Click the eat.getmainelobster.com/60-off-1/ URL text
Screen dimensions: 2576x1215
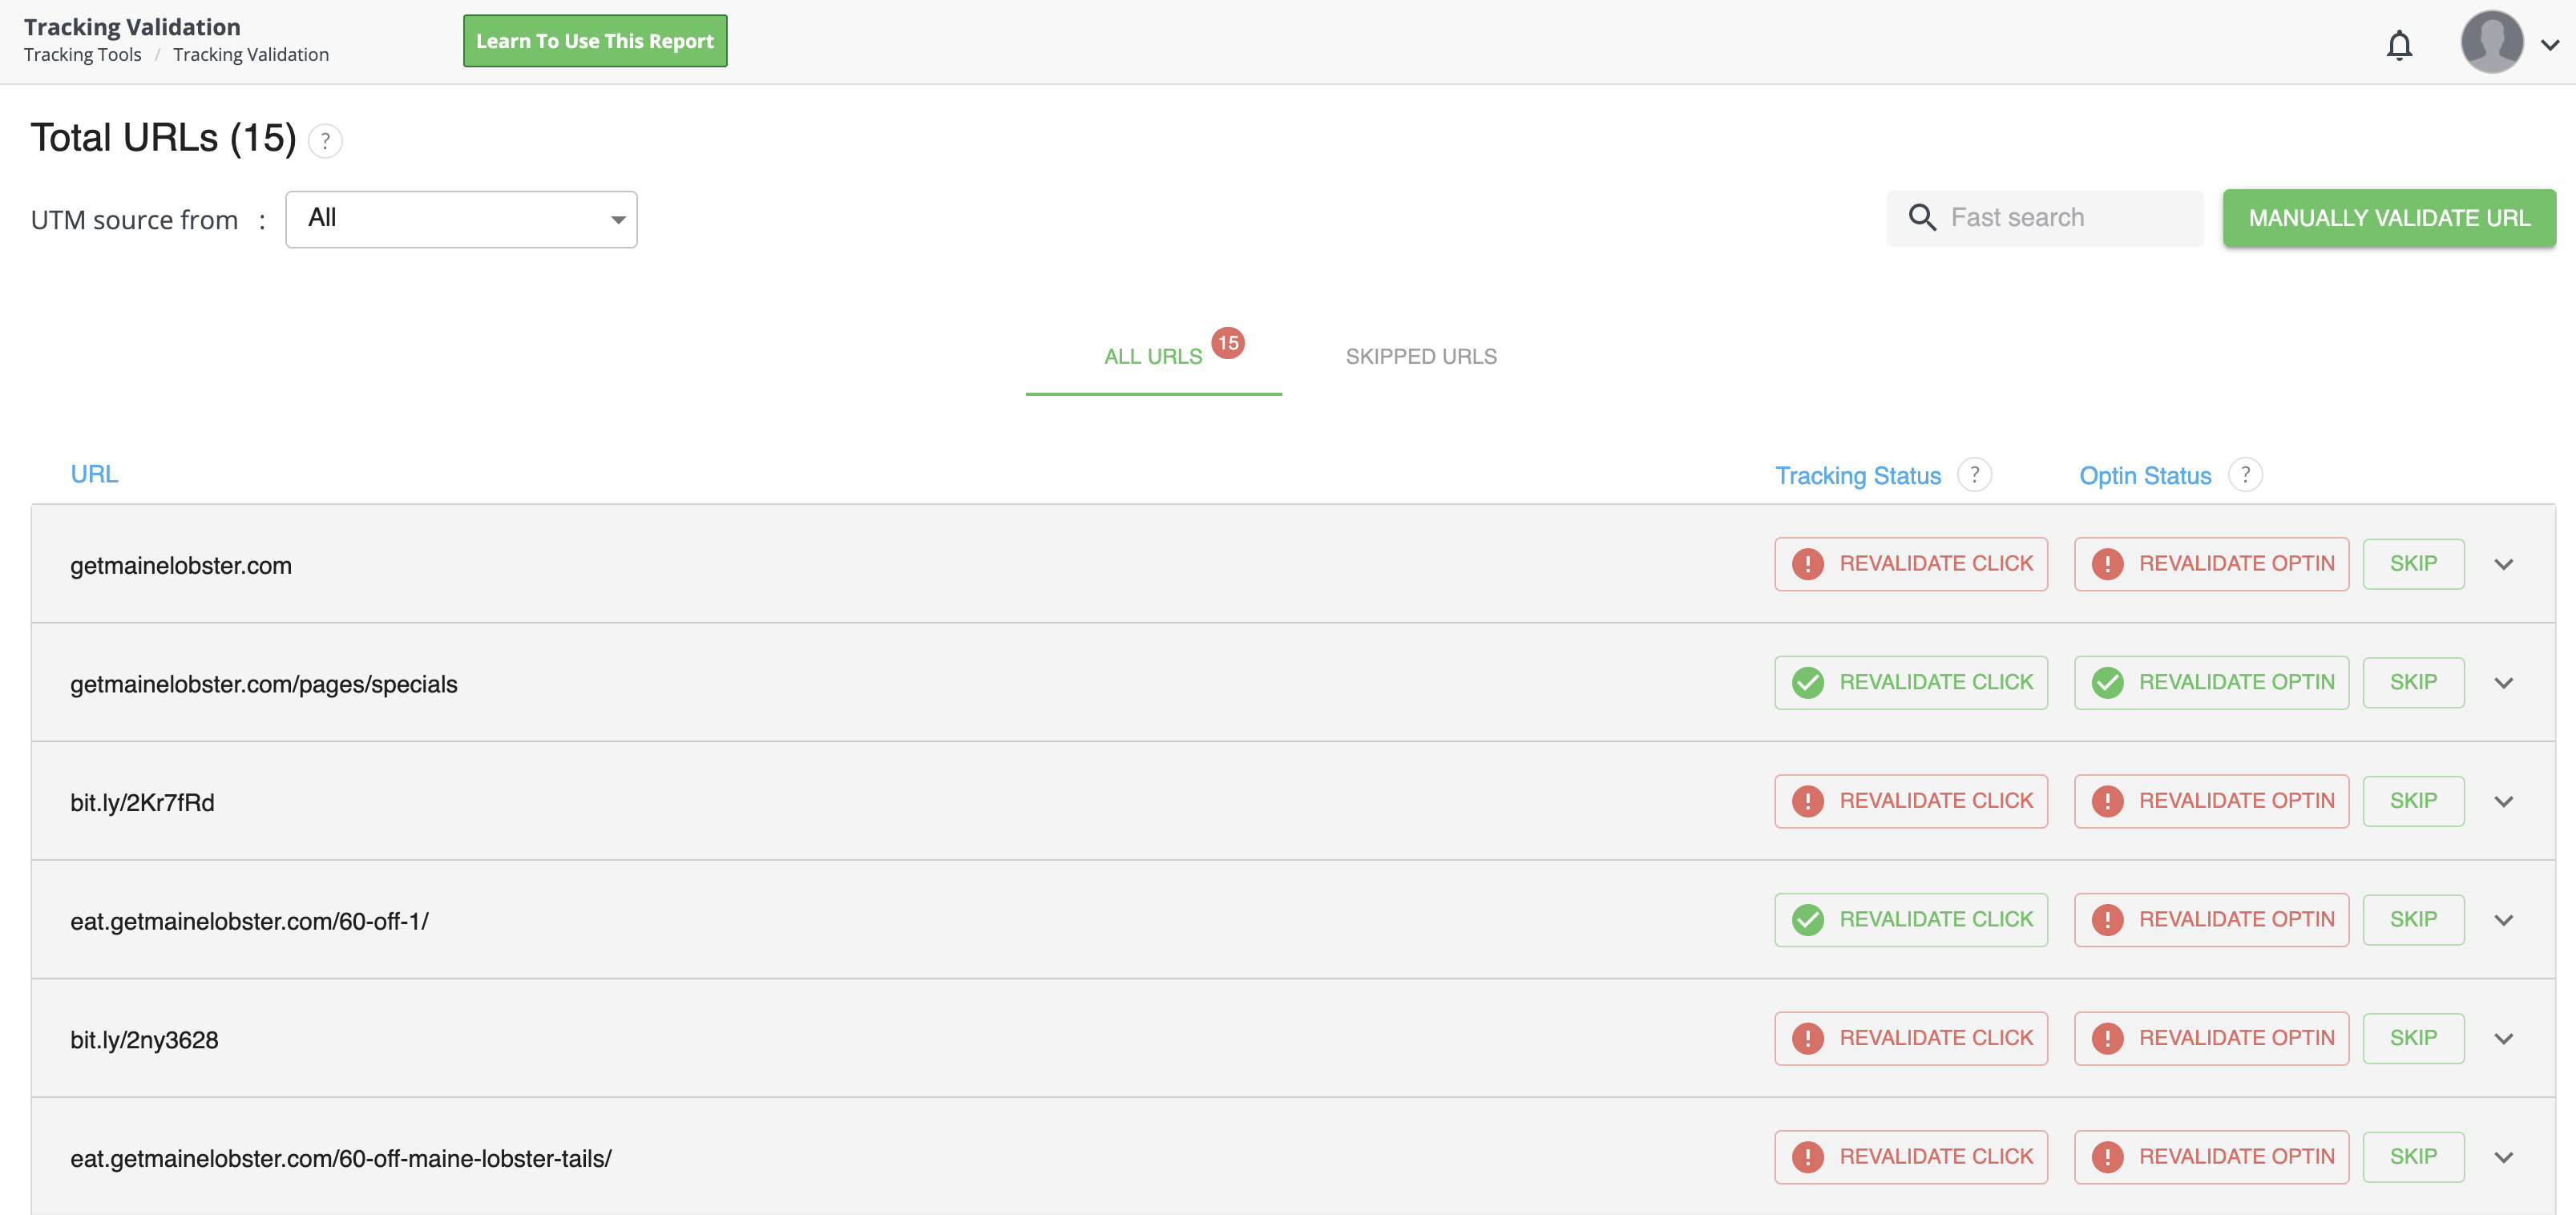[249, 922]
